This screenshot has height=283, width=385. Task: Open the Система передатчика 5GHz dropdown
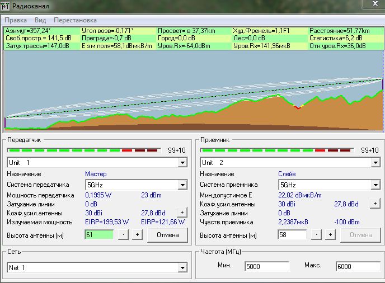[x=181, y=185]
